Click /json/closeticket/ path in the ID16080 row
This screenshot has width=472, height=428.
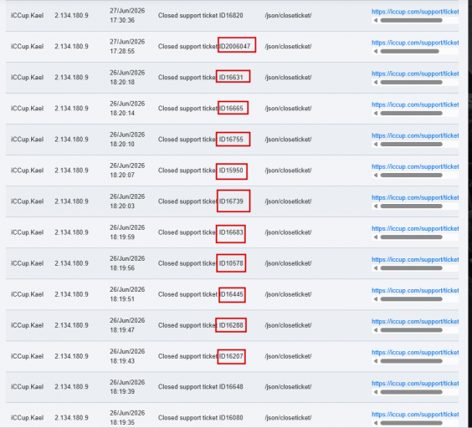(x=288, y=417)
